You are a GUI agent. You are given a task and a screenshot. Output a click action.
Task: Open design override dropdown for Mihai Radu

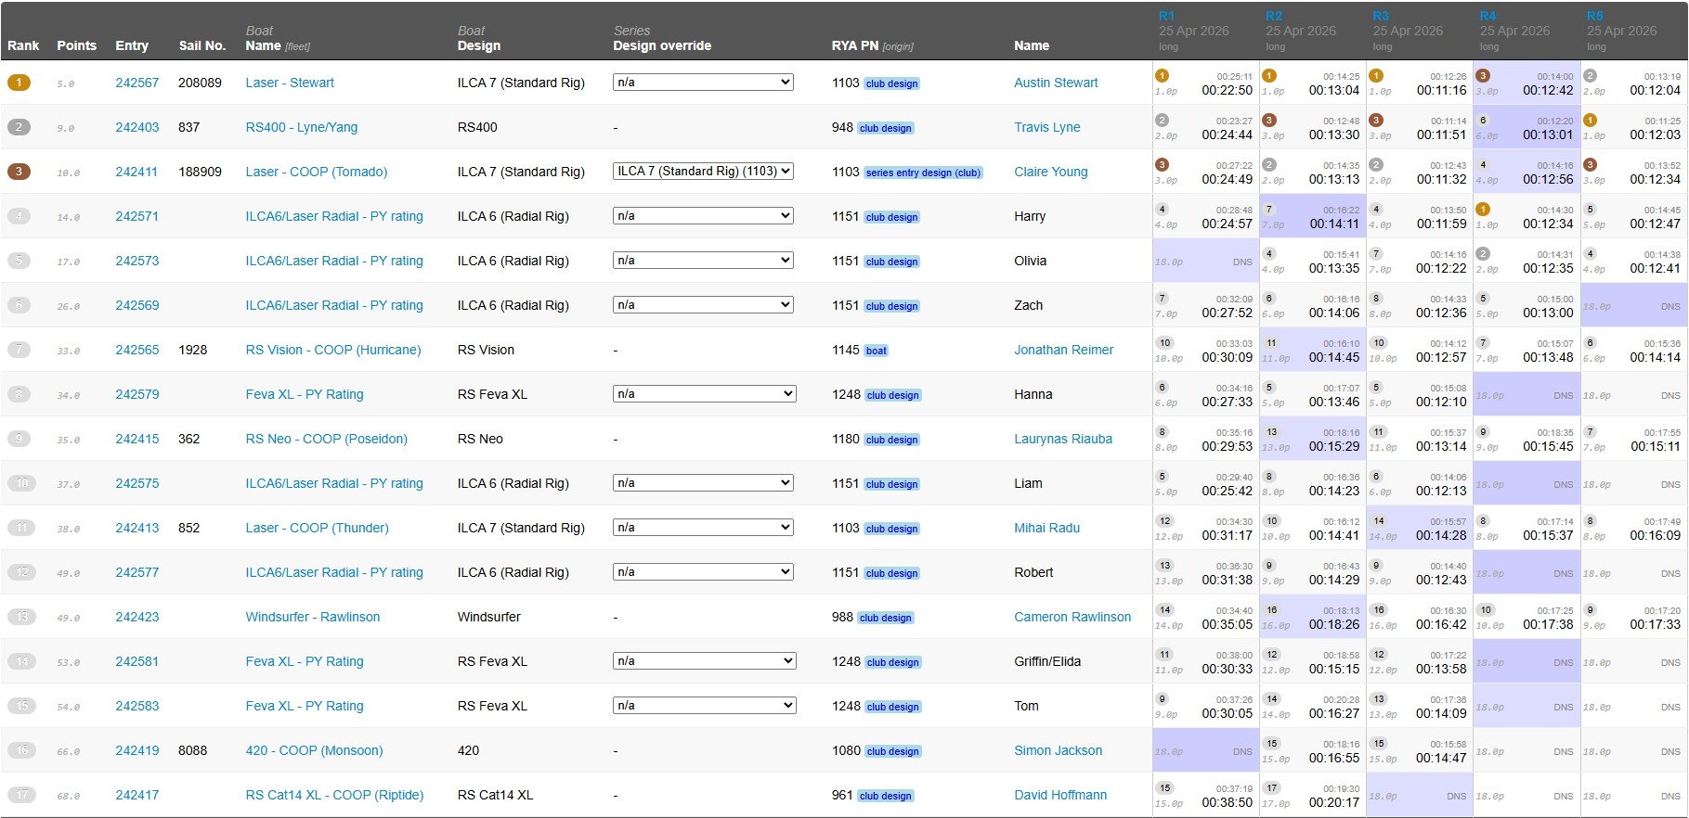click(703, 528)
